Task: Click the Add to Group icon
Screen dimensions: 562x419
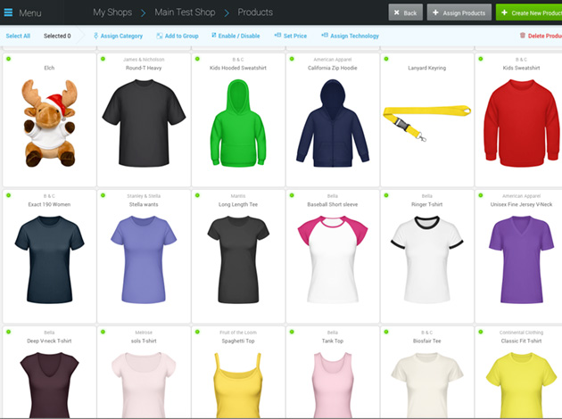Action: tap(160, 36)
